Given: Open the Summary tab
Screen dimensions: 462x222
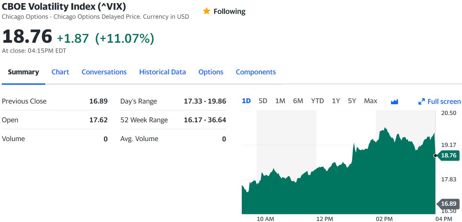Looking at the screenshot, I should 23,72.
